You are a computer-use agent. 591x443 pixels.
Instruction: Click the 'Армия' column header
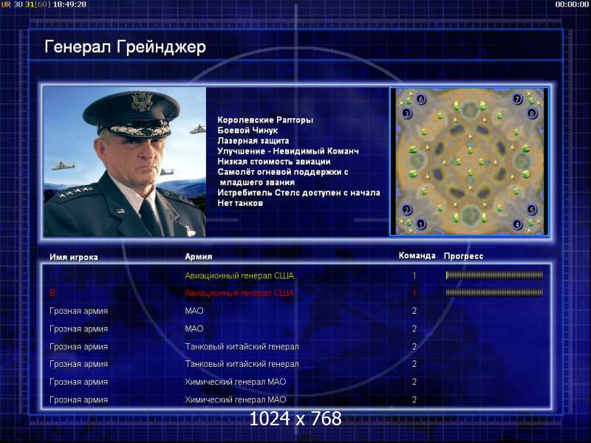pyautogui.click(x=198, y=256)
